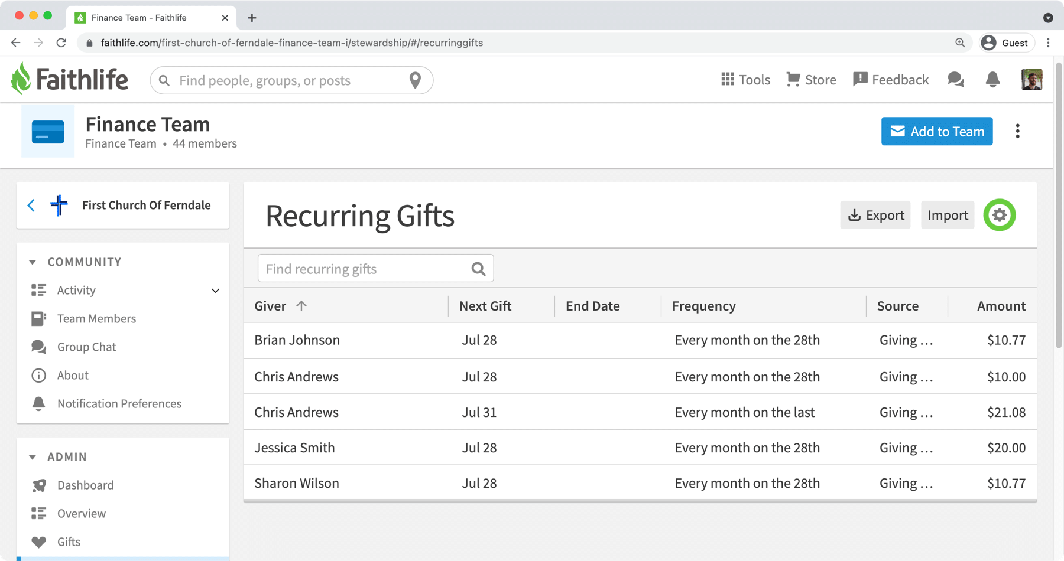Select Chris Andrews Jul 31 gift
This screenshot has width=1064, height=561.
click(x=640, y=412)
